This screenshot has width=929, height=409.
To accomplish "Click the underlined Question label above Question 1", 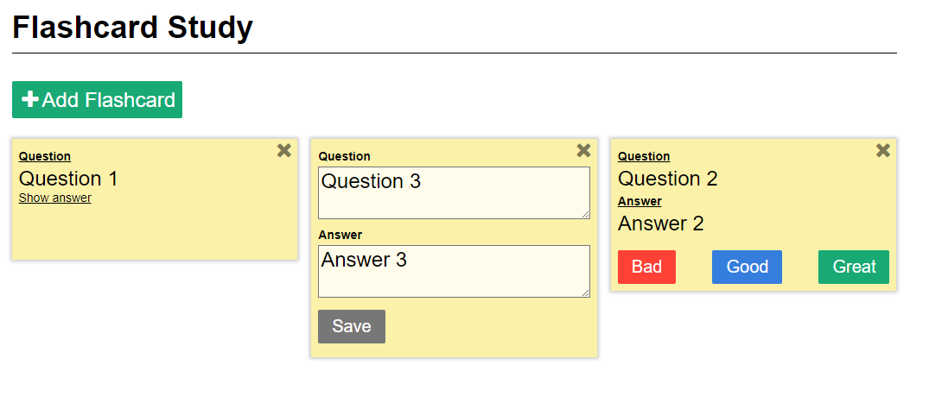I will [44, 156].
